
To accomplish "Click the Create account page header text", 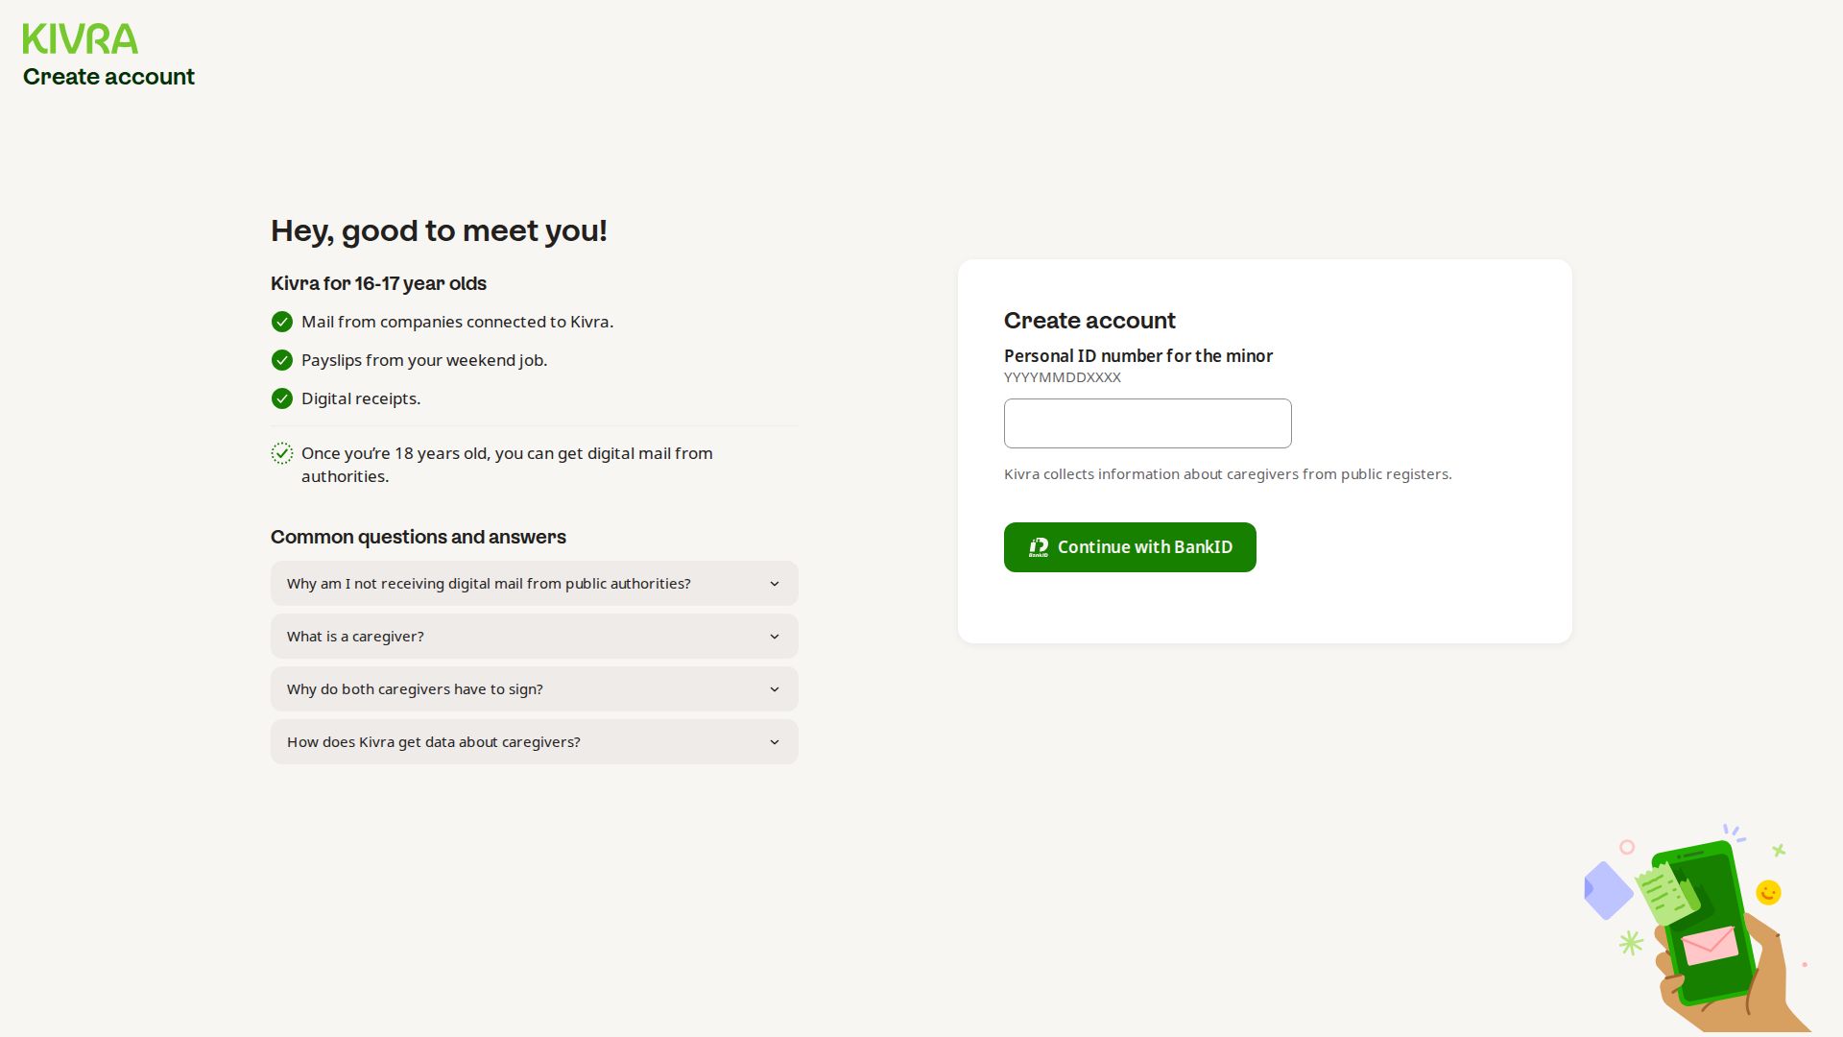I will pyautogui.click(x=108, y=77).
